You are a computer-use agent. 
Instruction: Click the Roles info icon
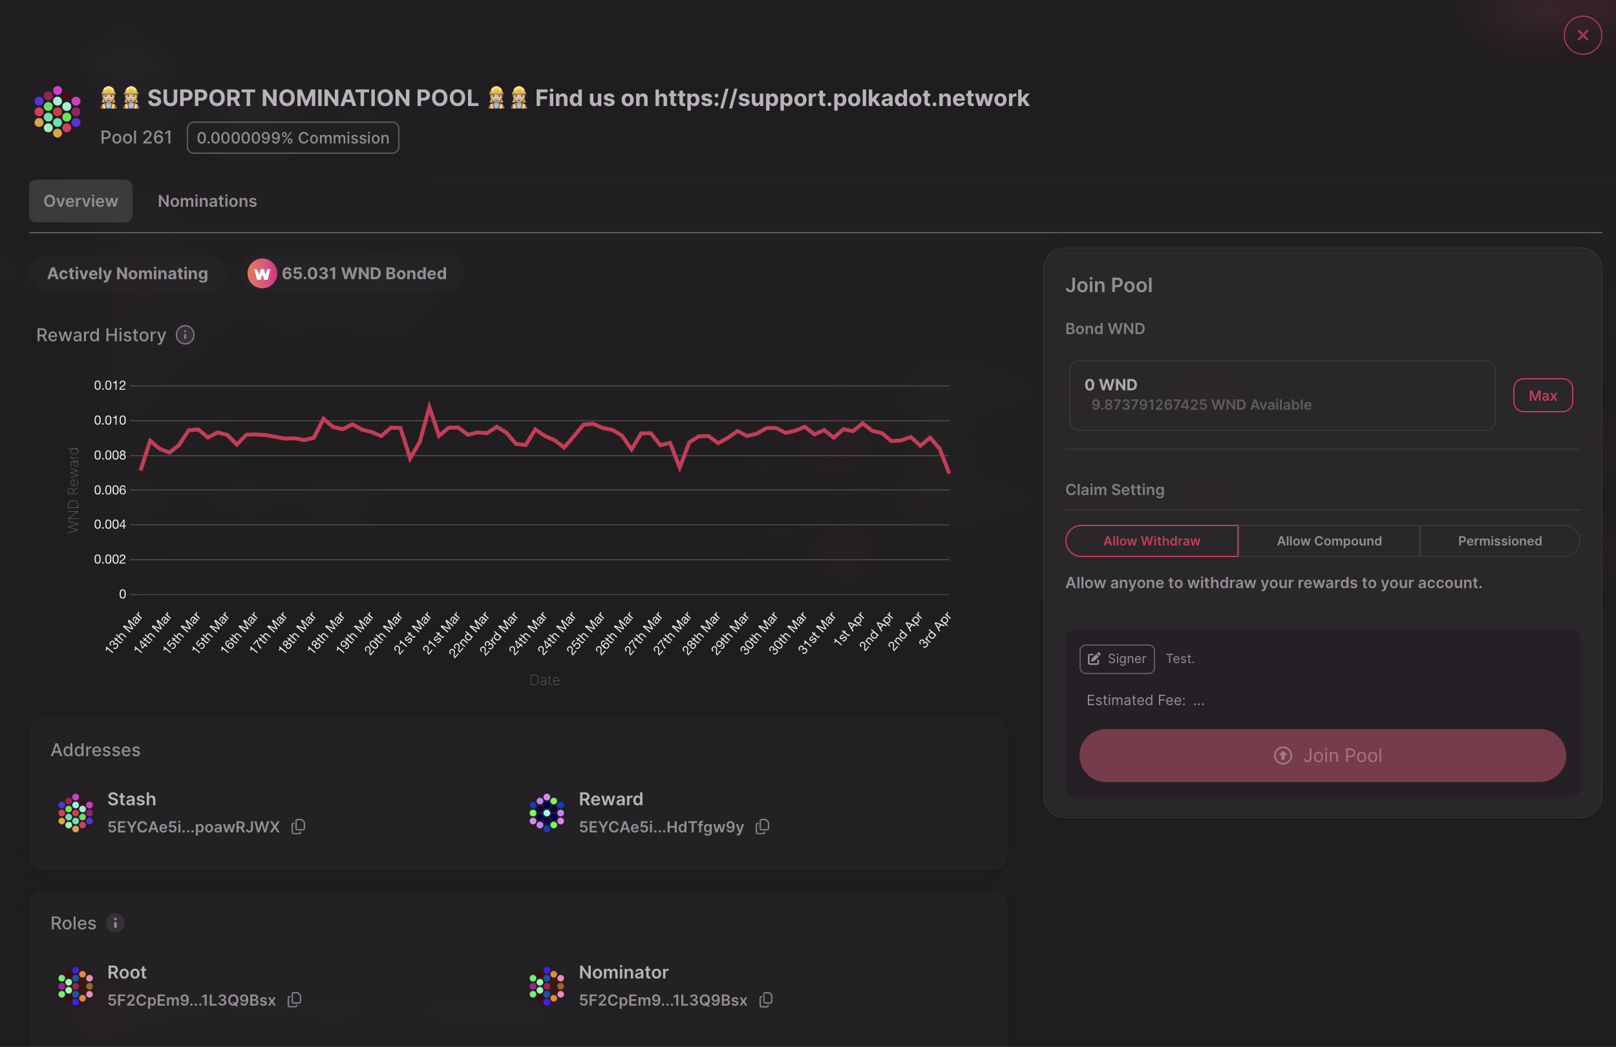[116, 923]
